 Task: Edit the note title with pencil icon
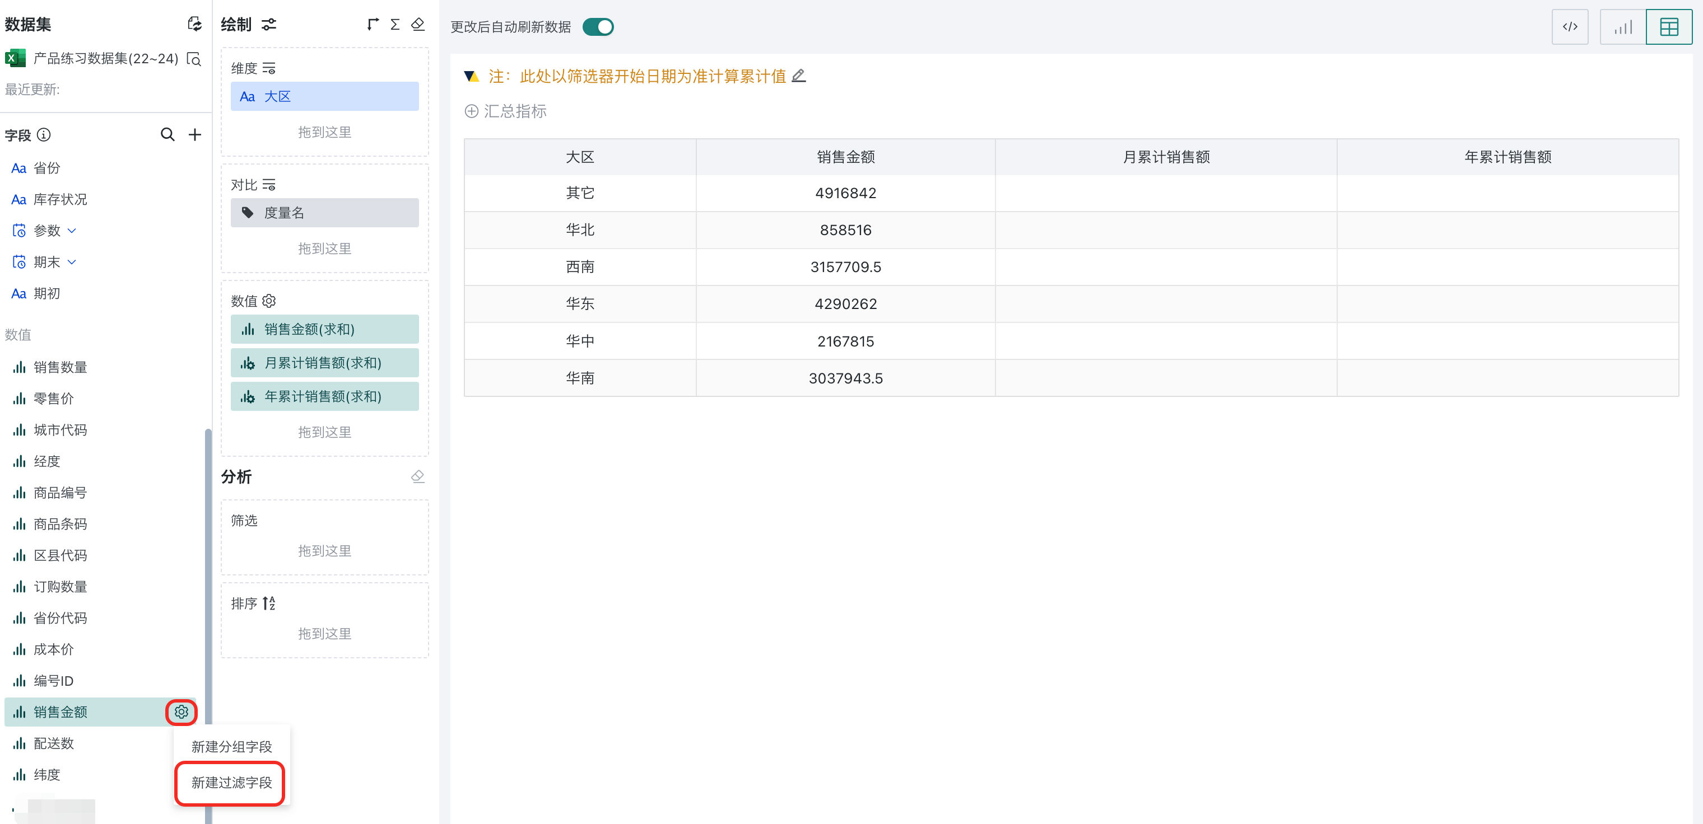pos(798,76)
